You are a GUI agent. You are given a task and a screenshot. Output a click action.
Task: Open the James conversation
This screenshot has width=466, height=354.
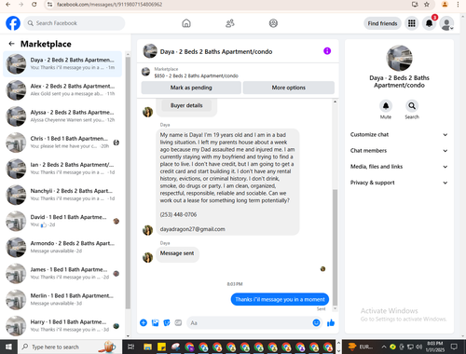tap(62, 273)
